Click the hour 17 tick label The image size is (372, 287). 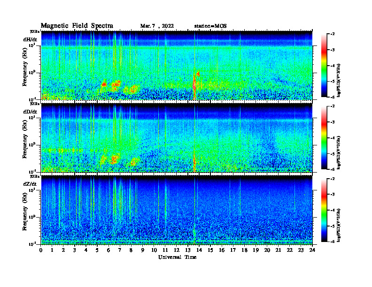pos(233,250)
